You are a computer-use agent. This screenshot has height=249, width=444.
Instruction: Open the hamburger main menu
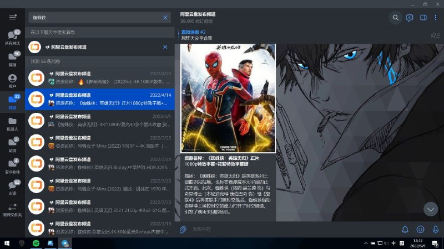[x=12, y=17]
